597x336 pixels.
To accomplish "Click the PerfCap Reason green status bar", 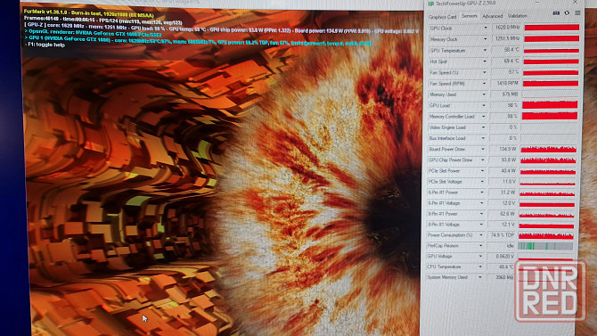I will (545, 246).
